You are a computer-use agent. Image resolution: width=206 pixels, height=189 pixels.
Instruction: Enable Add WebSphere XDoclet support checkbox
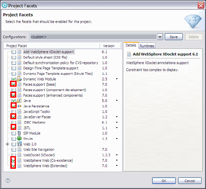point(14,52)
